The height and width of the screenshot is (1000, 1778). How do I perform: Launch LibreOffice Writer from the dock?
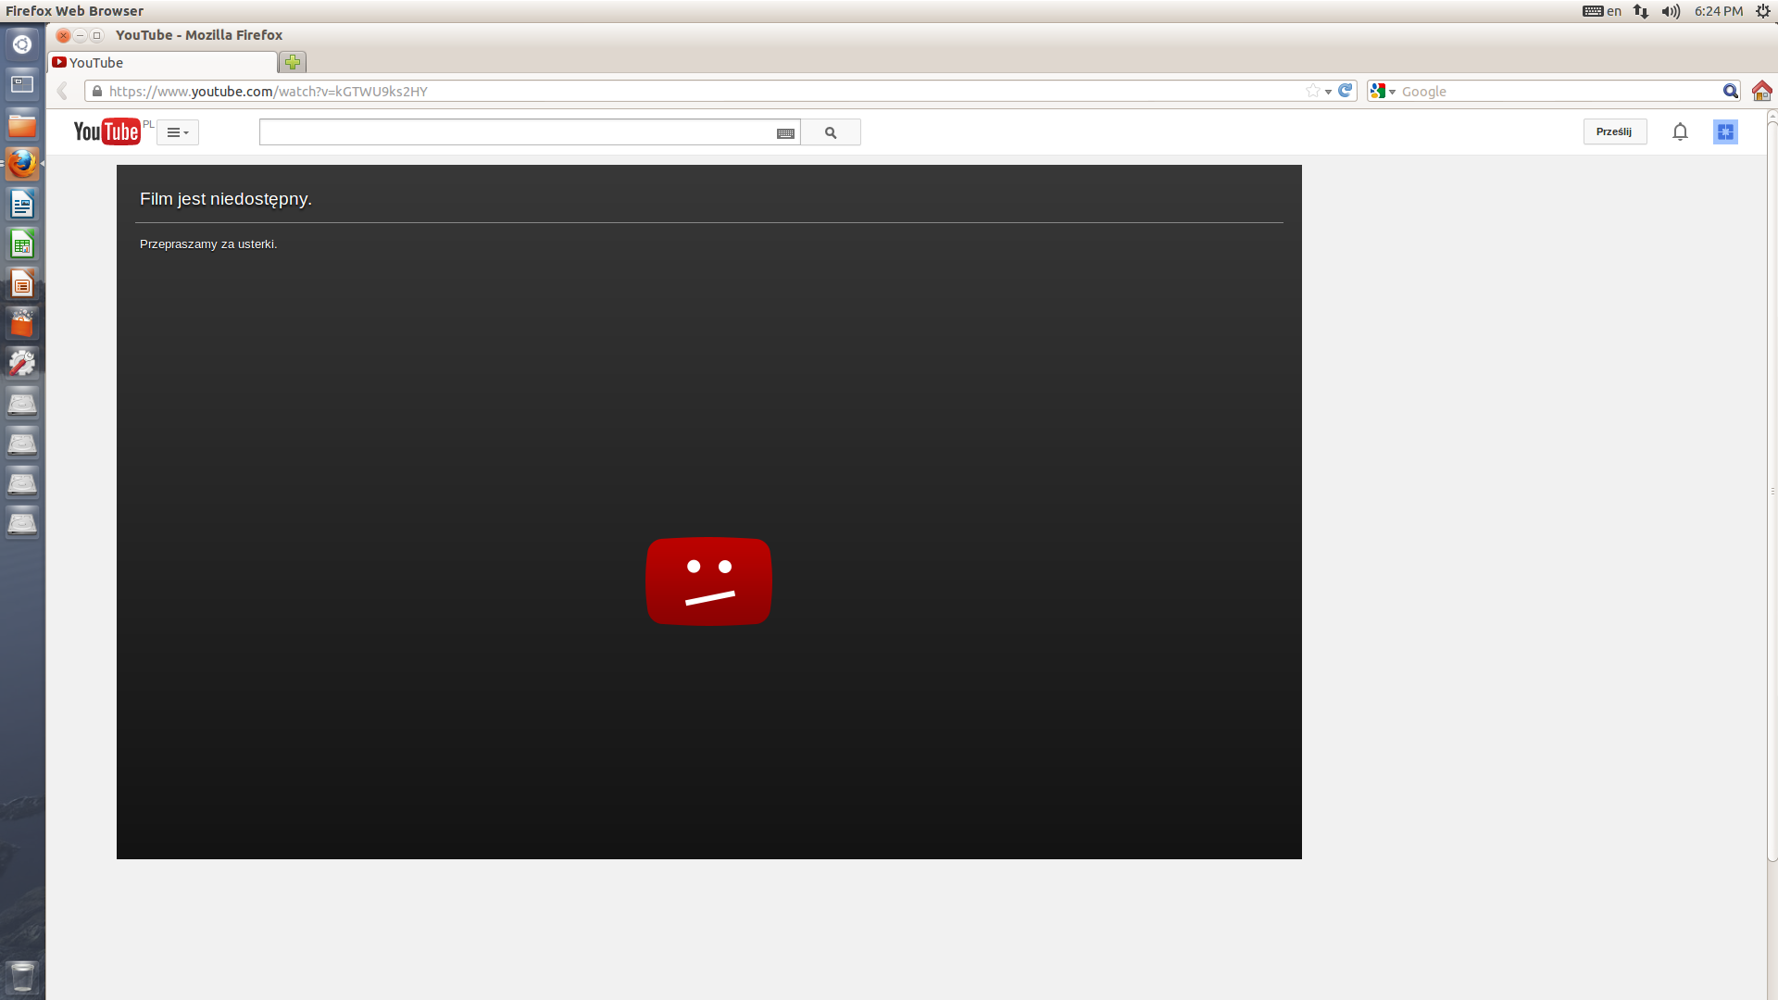click(x=22, y=204)
